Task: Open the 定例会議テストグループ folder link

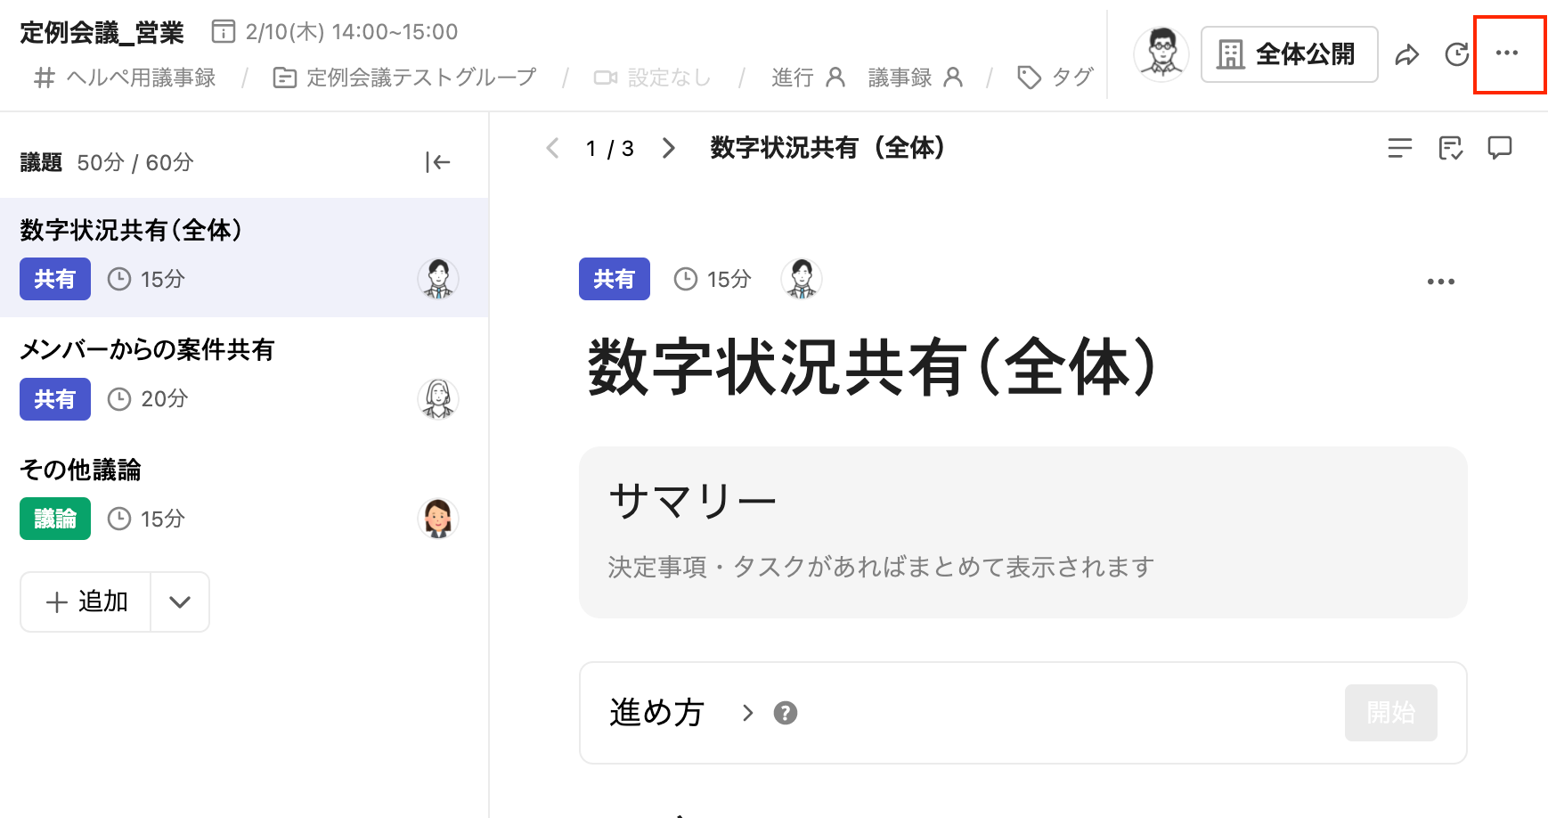Action: (404, 78)
